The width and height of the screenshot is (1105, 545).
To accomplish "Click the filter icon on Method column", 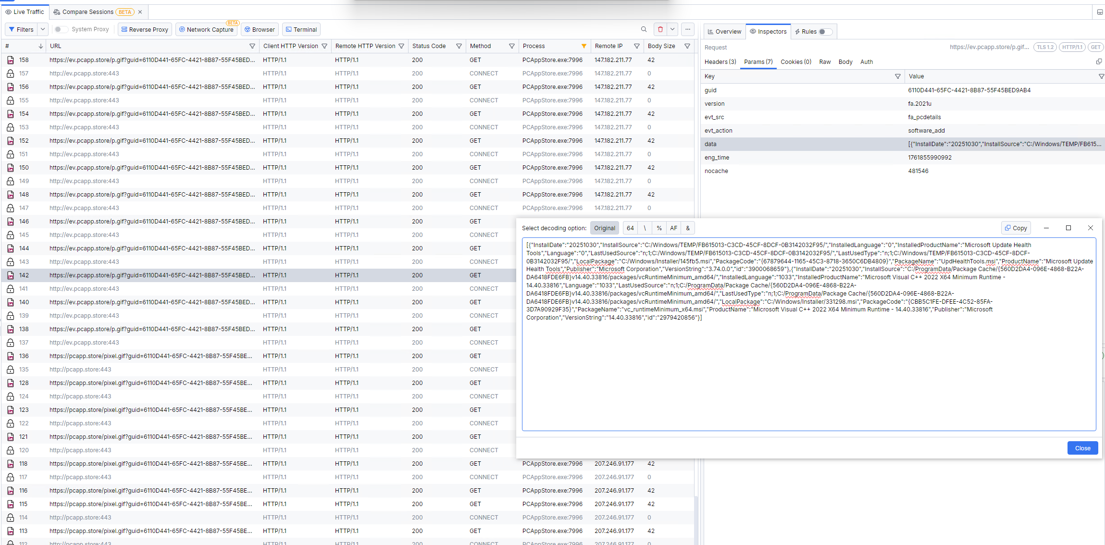I will [x=512, y=46].
